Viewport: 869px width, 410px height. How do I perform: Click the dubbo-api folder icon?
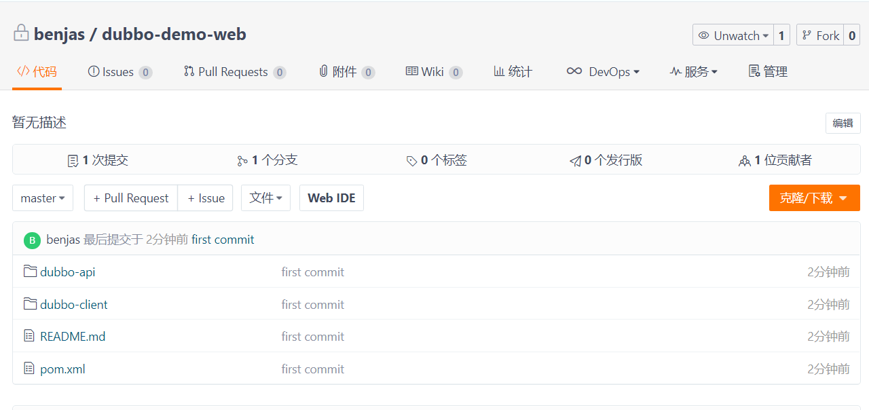click(30, 272)
